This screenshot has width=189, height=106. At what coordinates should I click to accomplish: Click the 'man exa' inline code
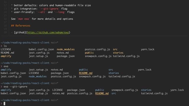click(x=24, y=19)
